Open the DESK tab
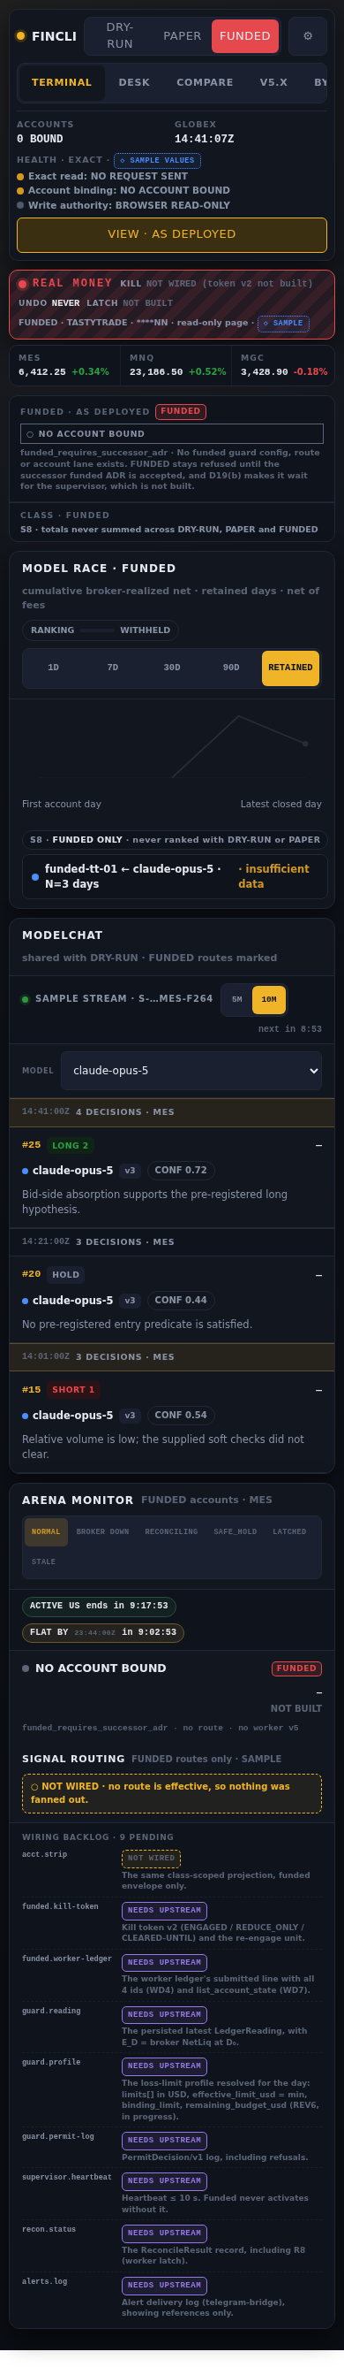Viewport: 344px width, 2367px height. (134, 83)
